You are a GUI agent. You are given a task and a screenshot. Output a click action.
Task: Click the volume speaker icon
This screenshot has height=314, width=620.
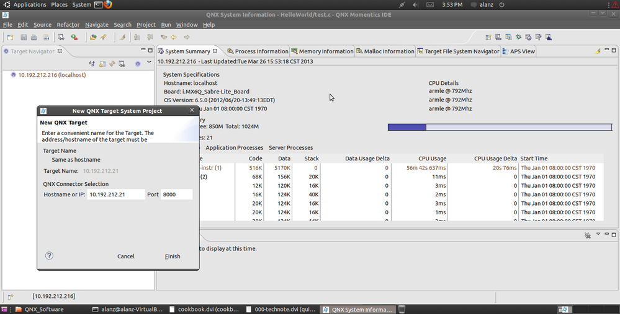415,5
